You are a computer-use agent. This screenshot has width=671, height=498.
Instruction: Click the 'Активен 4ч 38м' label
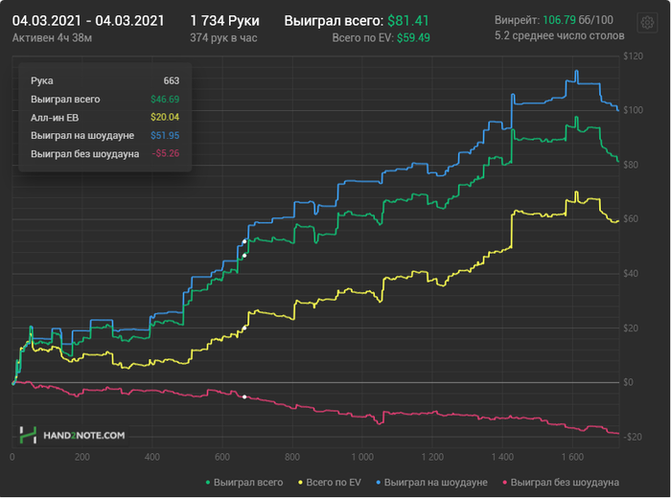coord(52,38)
